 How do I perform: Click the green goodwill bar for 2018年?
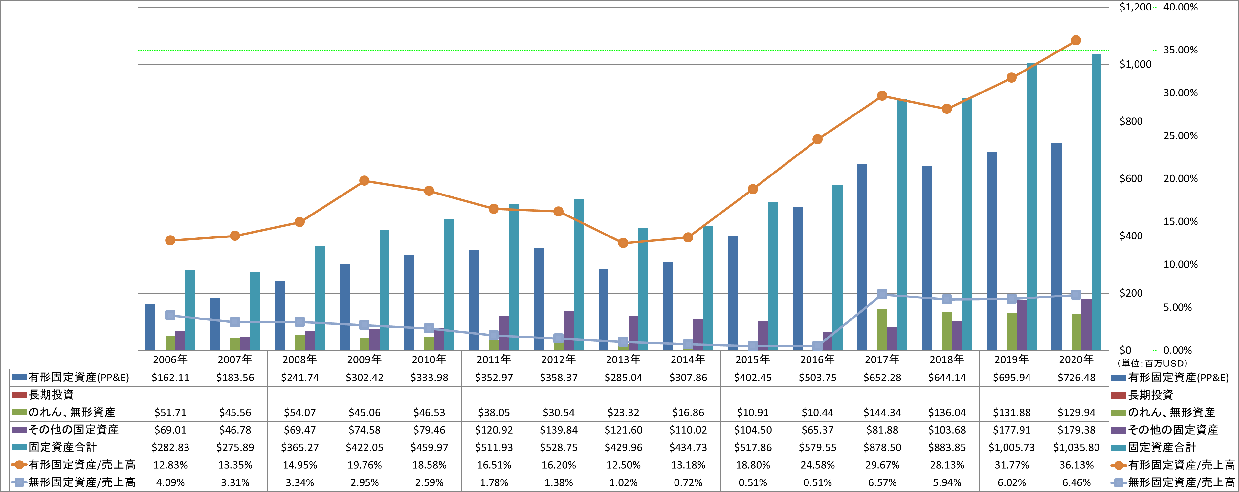pyautogui.click(x=946, y=331)
